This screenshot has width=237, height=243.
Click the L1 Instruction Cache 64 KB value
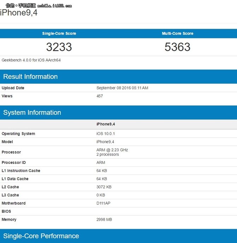[x=102, y=171]
